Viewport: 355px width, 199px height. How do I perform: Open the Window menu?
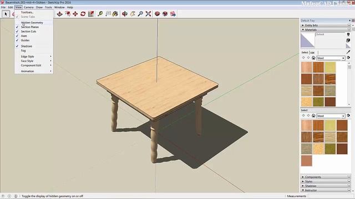[59, 7]
